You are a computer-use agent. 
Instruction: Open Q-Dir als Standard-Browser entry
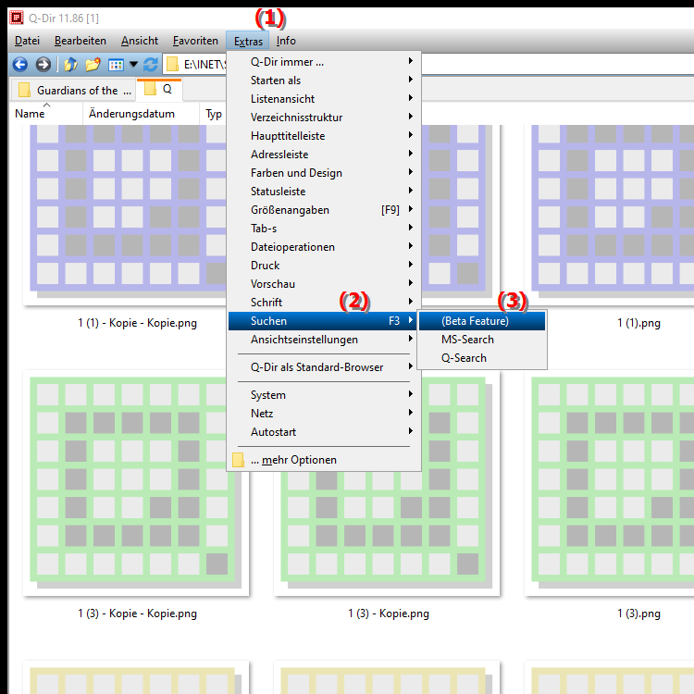[x=324, y=367]
